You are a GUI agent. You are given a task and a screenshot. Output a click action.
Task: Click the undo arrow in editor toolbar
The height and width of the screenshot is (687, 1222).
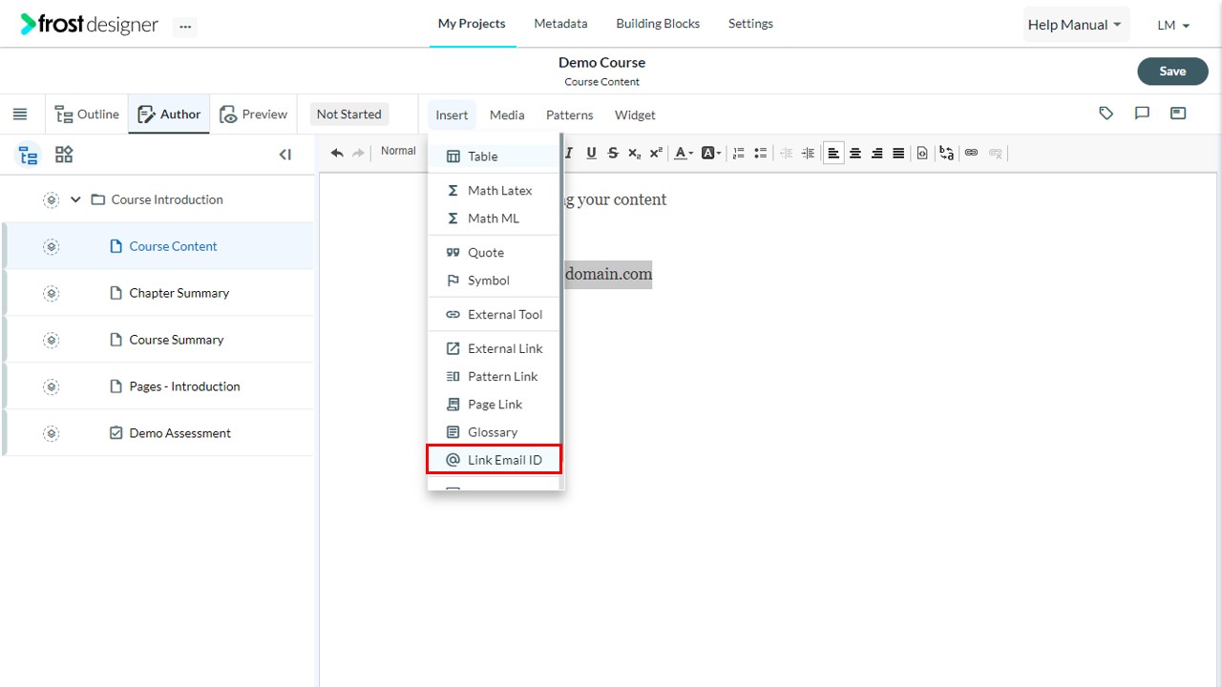click(337, 153)
